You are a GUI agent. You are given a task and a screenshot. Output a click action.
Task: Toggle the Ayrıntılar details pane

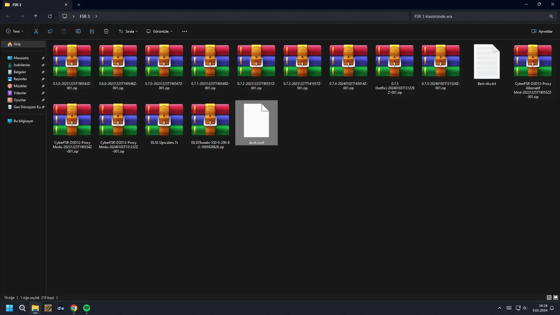pos(542,31)
